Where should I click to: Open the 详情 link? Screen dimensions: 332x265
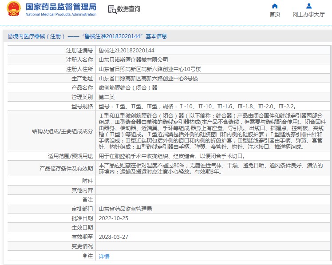104,256
